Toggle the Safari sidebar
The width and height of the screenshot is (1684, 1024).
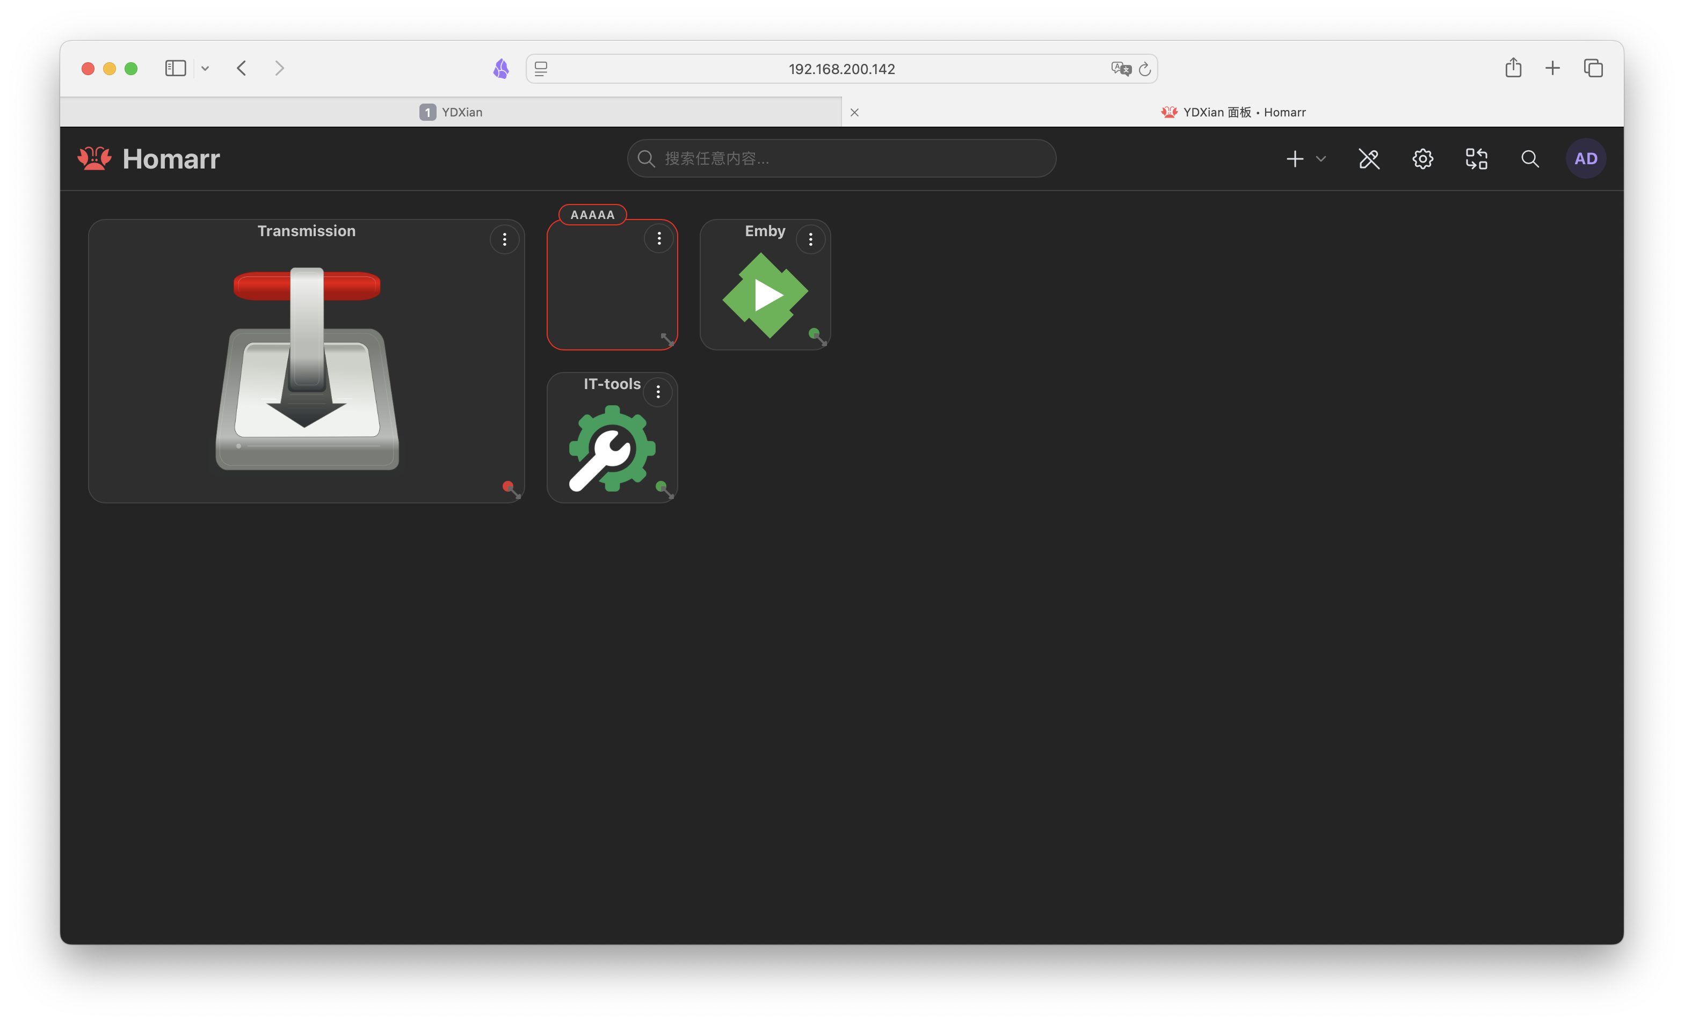point(176,68)
